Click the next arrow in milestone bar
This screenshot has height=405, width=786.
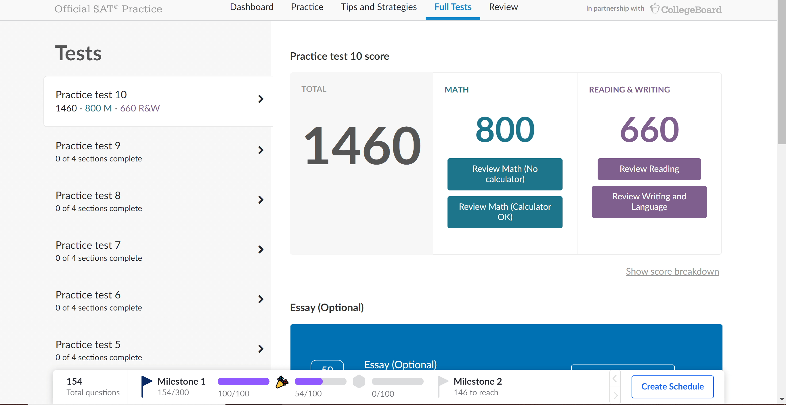615,395
